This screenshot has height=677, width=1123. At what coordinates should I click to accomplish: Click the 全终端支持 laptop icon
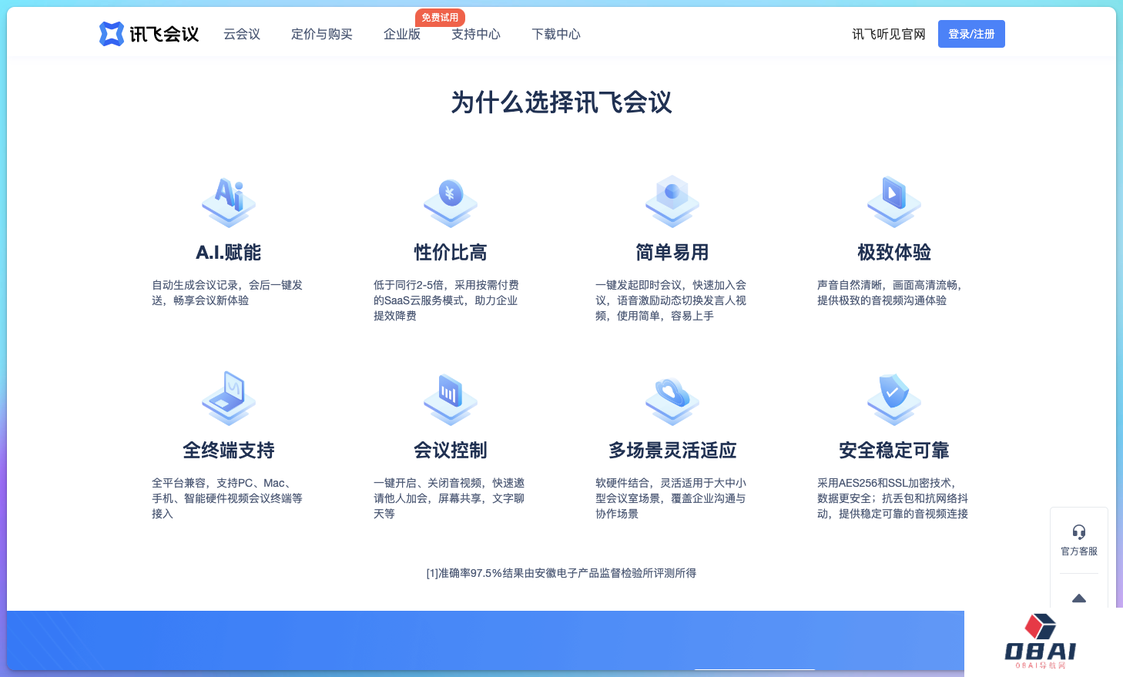tap(229, 398)
